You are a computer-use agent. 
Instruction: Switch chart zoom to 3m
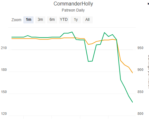40,20
